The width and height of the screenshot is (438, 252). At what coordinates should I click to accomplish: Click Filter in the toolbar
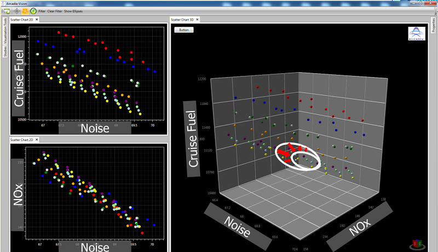tap(42, 11)
